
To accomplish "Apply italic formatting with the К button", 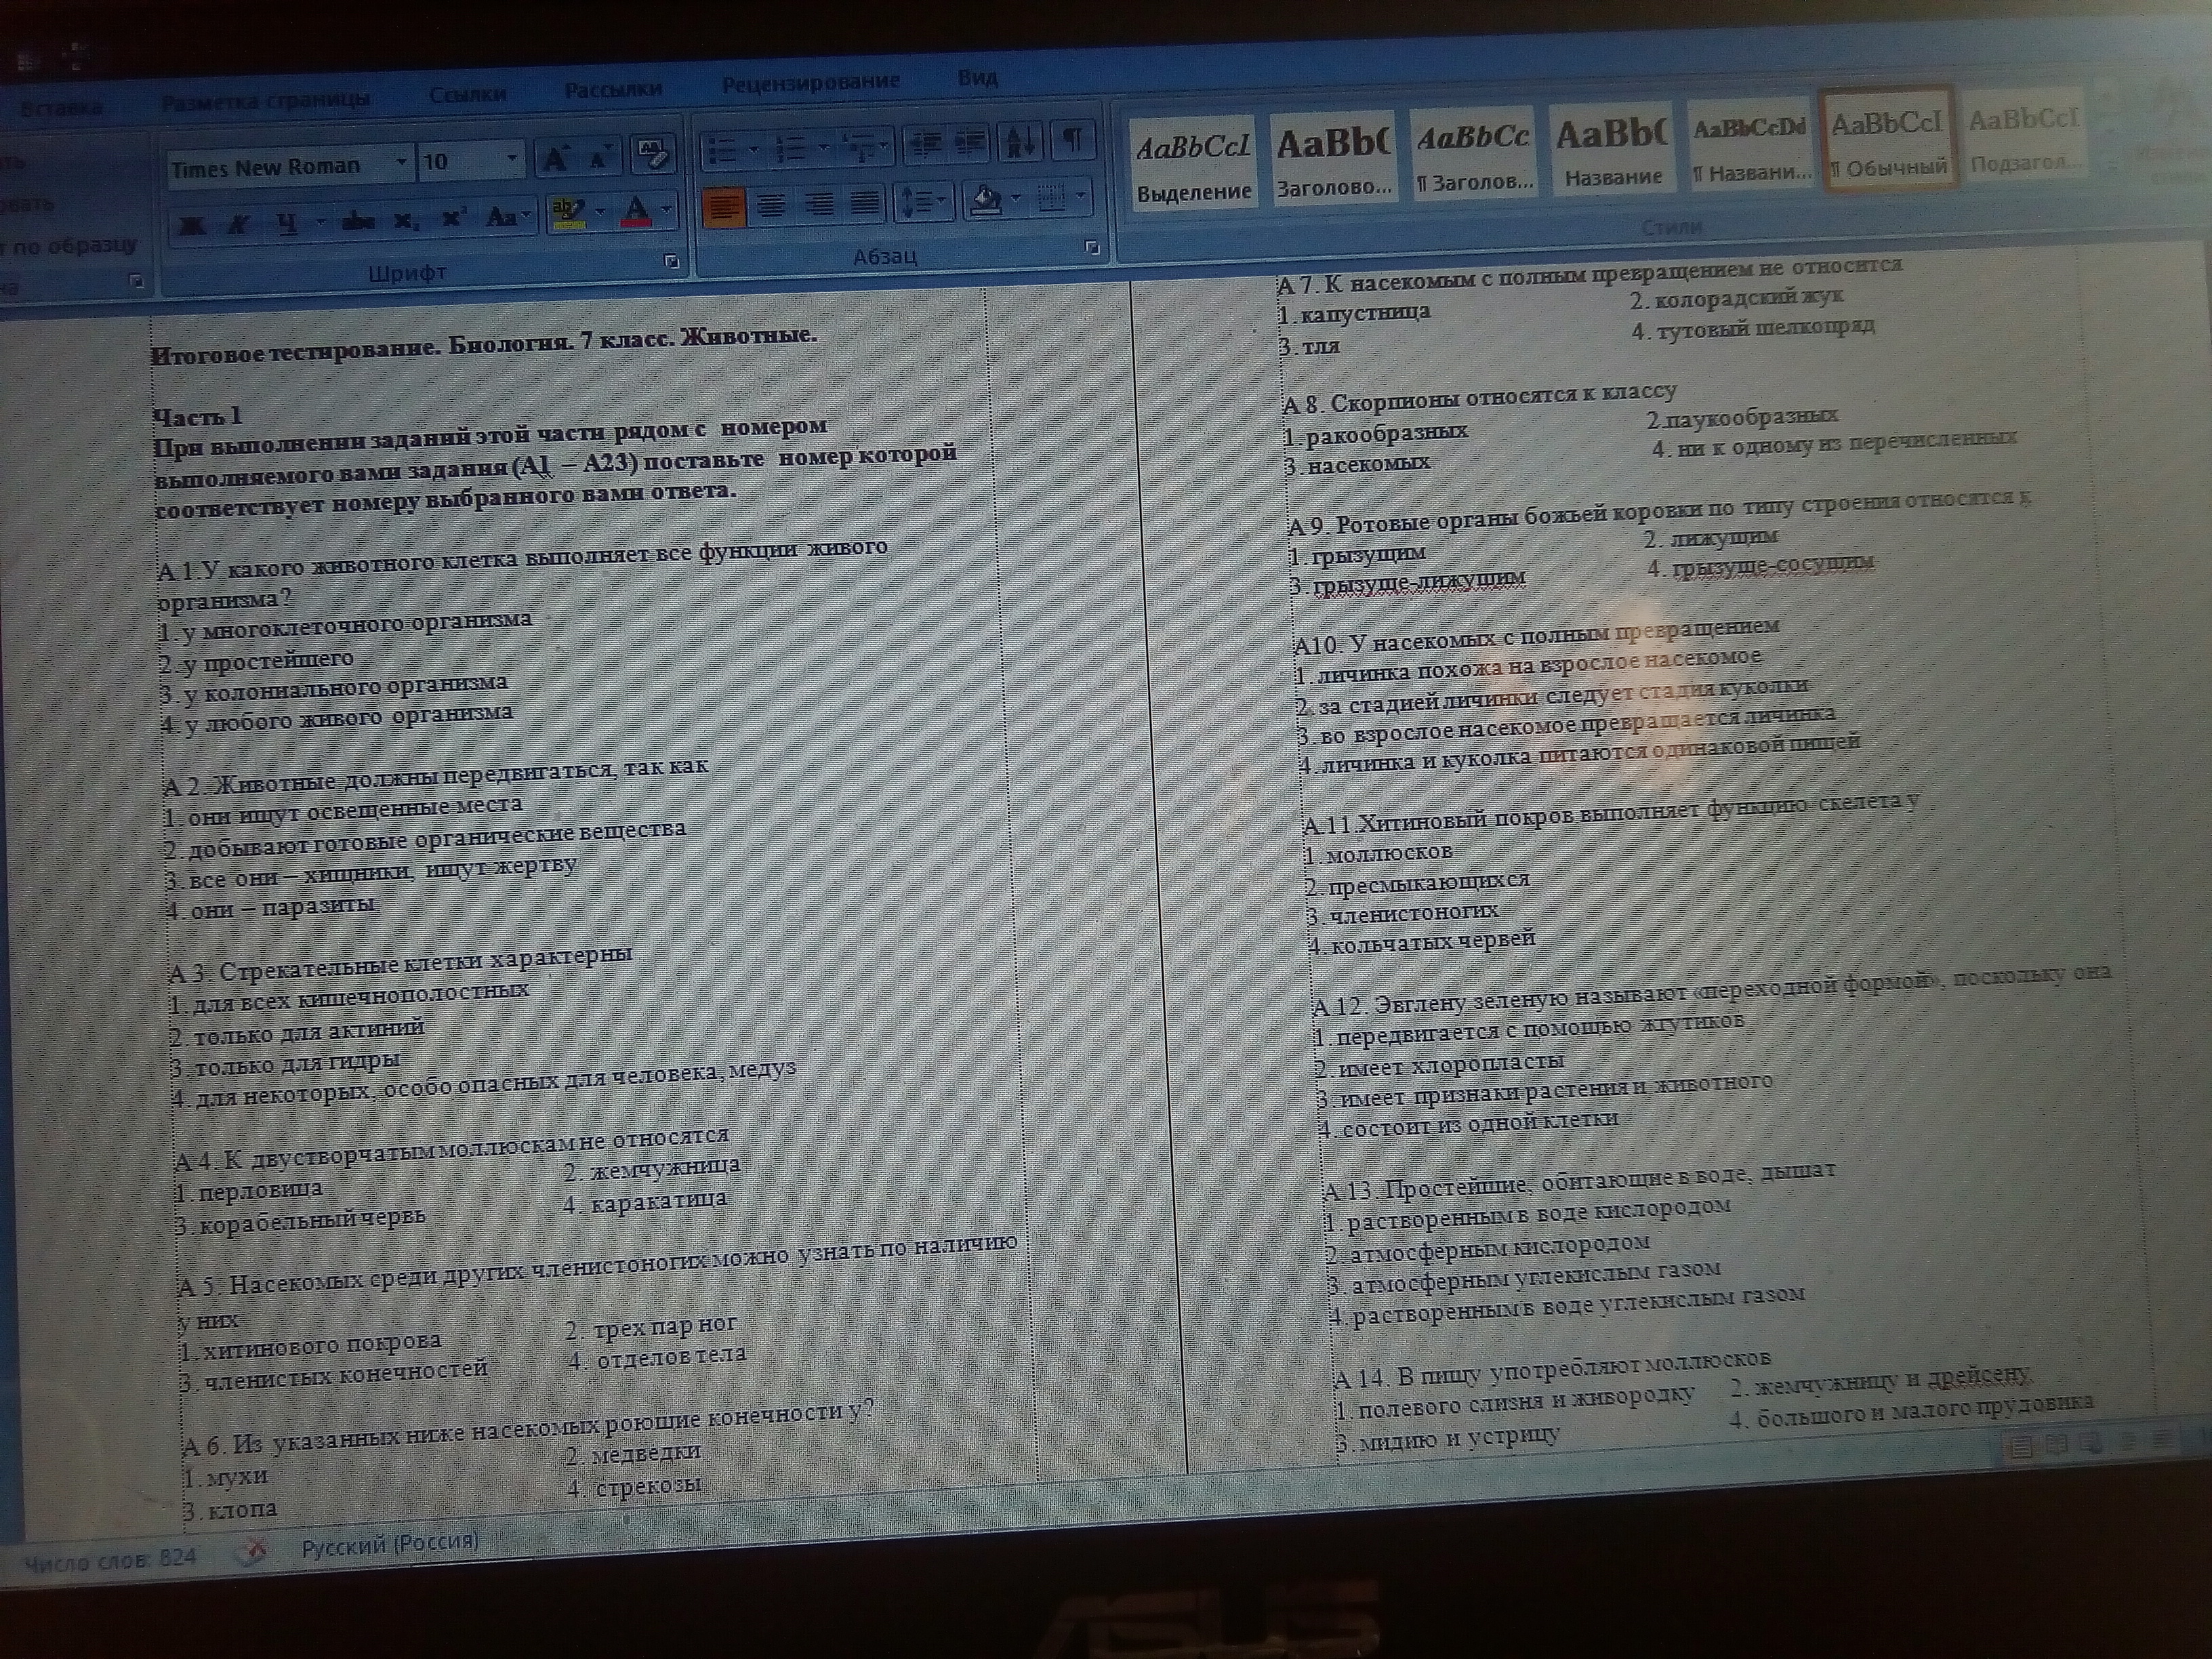I will point(238,223).
